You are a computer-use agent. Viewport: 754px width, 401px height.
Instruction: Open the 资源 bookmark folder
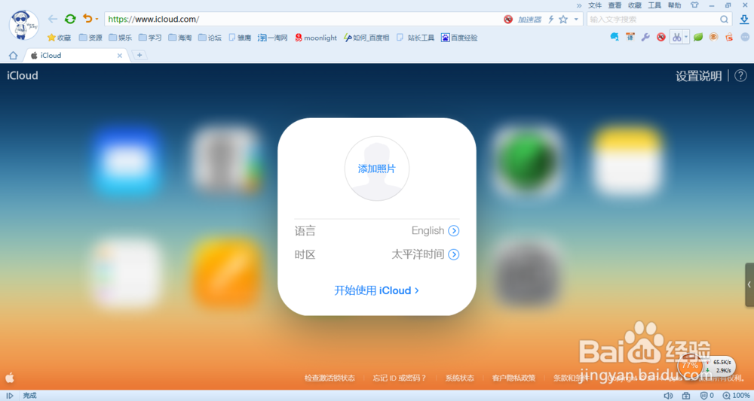coord(90,38)
